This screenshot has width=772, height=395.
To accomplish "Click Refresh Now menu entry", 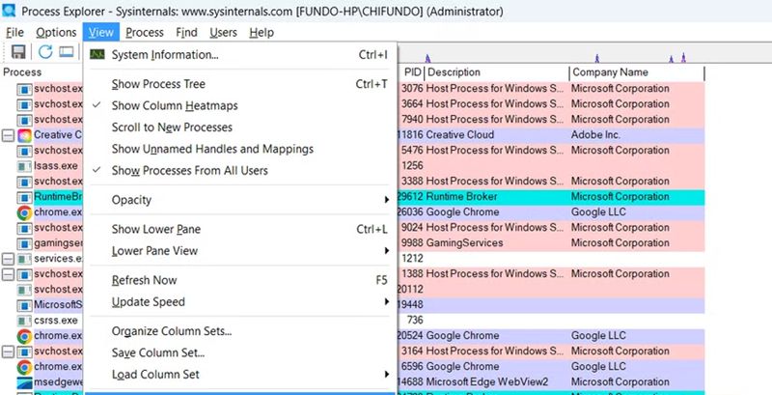I will pos(147,280).
